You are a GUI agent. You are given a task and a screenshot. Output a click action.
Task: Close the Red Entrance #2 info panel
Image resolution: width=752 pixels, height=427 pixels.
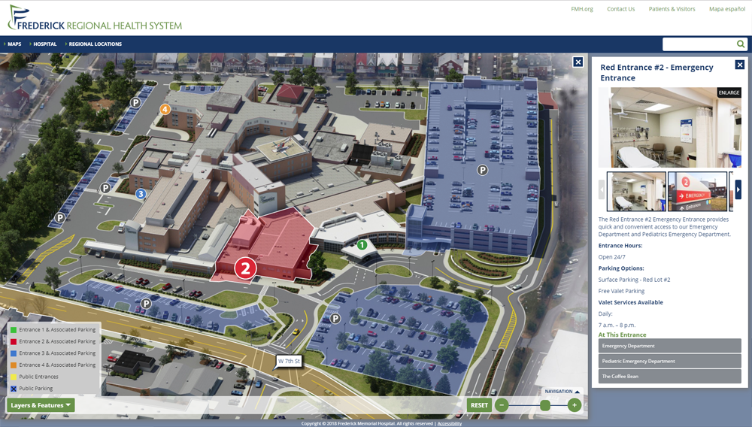[739, 65]
